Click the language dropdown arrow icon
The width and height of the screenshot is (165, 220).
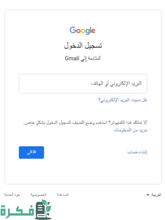[x=148, y=195]
